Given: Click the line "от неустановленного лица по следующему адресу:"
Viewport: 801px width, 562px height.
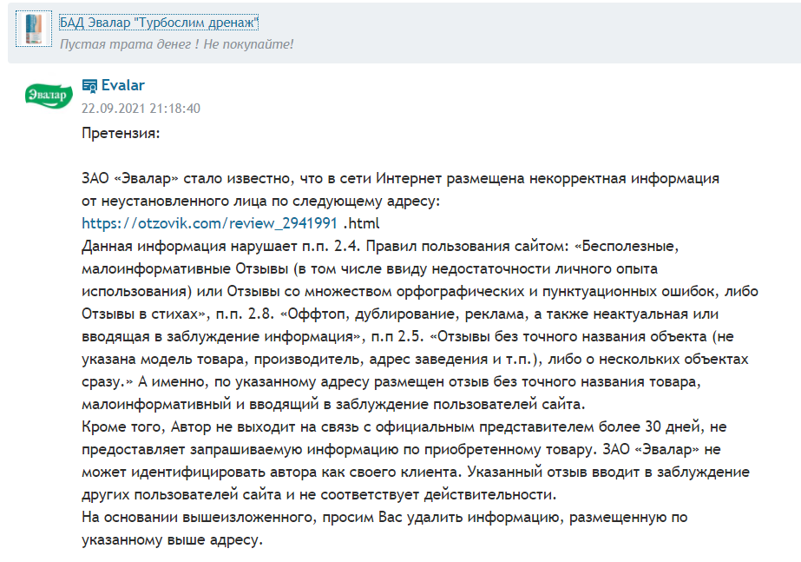Looking at the screenshot, I should [261, 201].
